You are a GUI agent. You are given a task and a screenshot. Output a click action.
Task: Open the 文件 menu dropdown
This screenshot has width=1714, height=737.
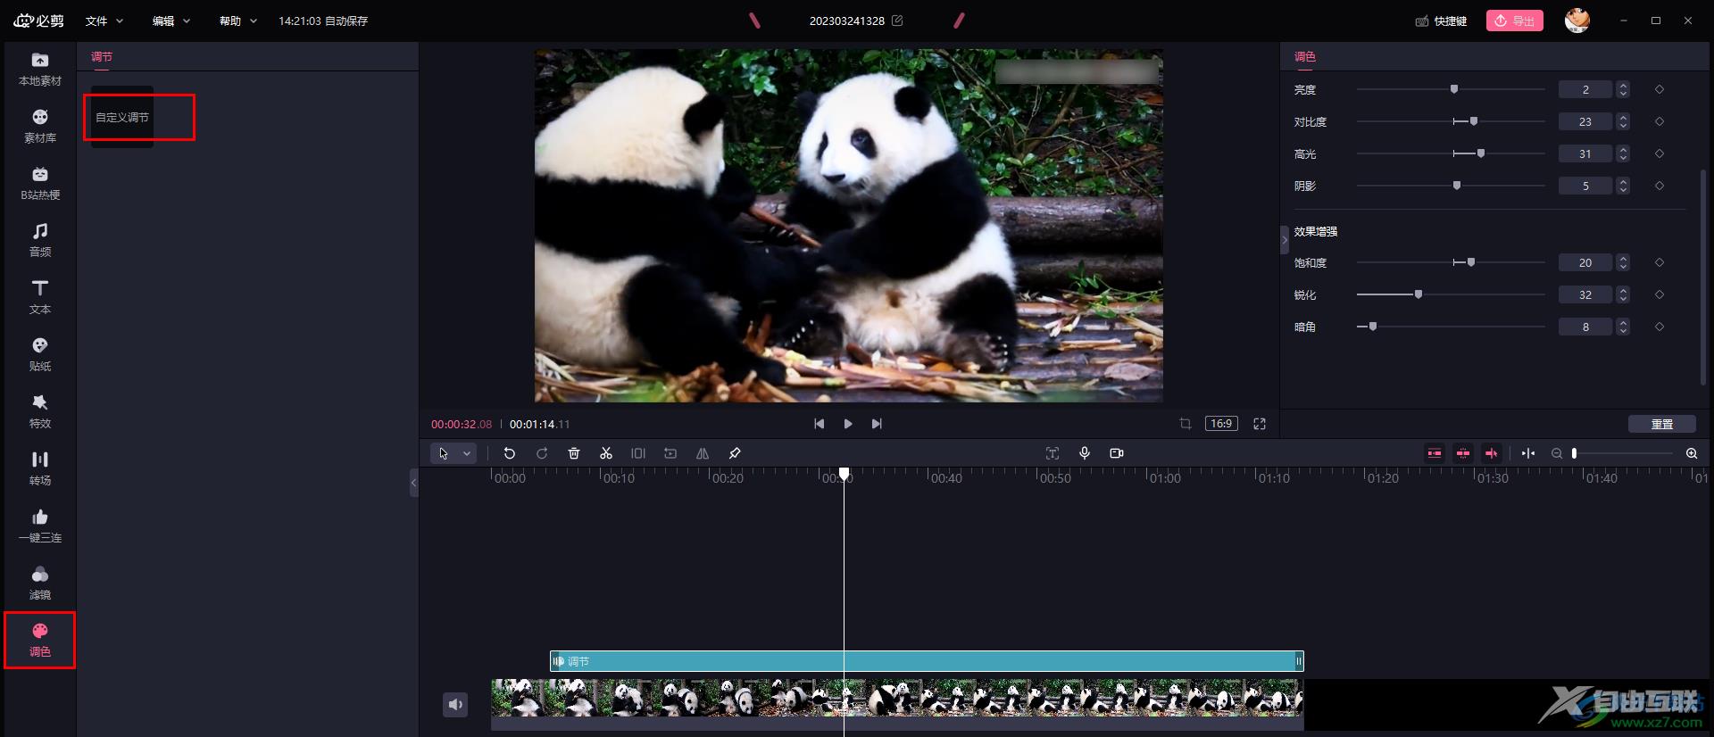(104, 21)
